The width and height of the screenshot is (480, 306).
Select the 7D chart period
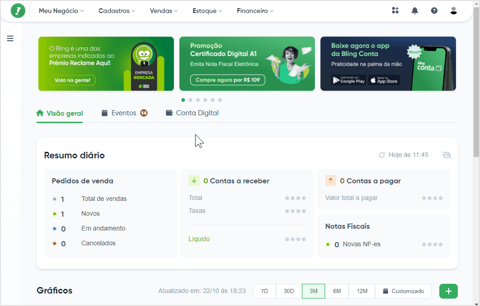(265, 291)
